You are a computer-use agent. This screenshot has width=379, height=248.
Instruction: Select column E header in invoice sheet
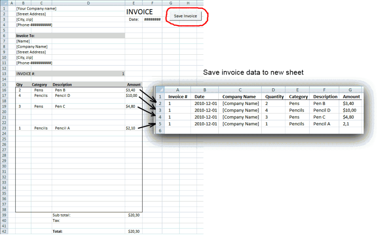point(134,3)
